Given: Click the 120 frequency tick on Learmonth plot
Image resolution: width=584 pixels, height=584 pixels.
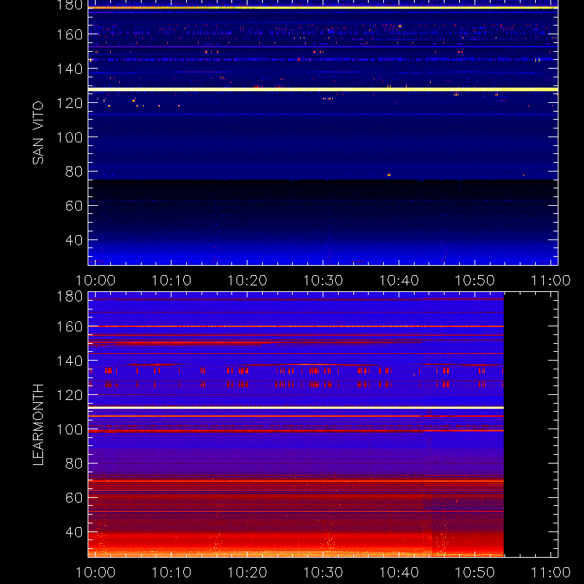Looking at the screenshot, I should (69, 395).
